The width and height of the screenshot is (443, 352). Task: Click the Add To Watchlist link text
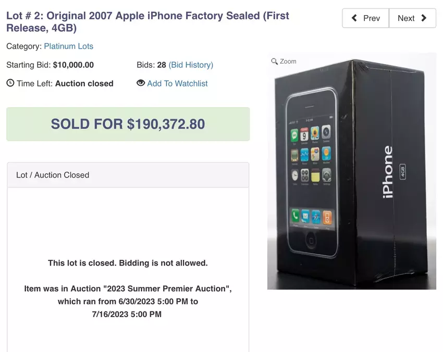pos(177,83)
